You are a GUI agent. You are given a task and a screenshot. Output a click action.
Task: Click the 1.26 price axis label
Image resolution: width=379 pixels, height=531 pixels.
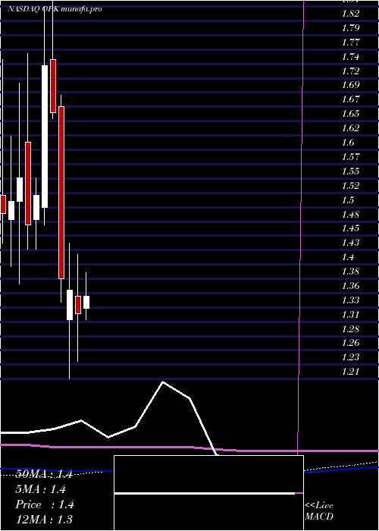(350, 342)
